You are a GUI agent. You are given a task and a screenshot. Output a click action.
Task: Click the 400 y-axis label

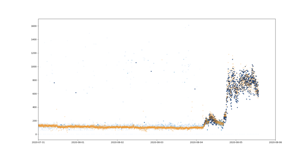[x=34, y=107]
